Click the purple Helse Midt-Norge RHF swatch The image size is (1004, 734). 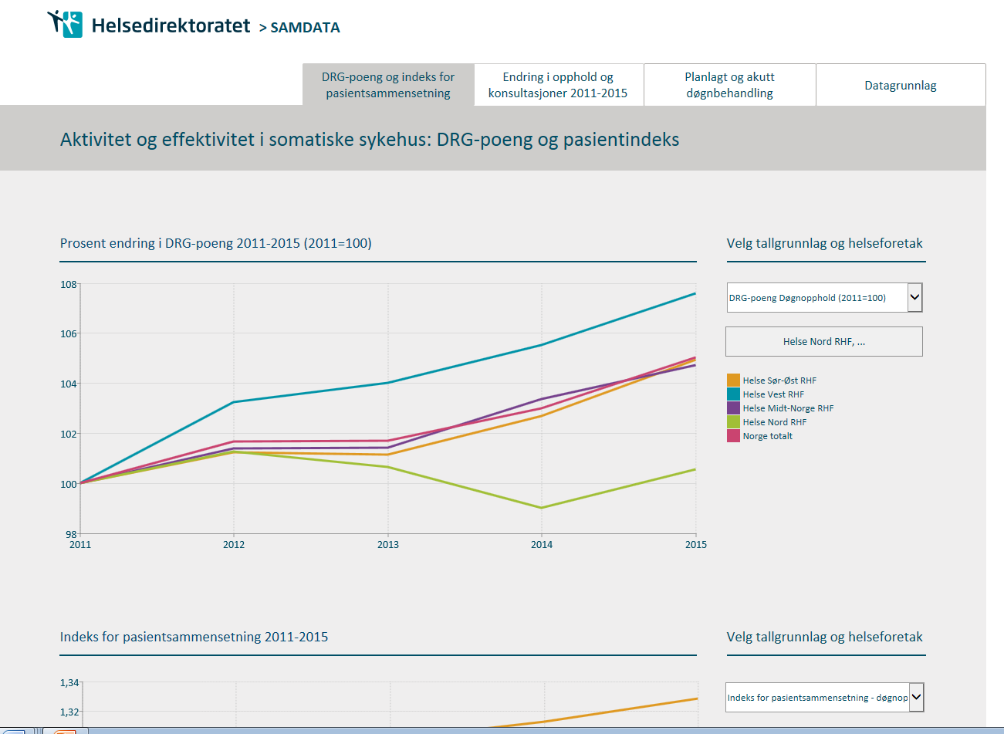pyautogui.click(x=733, y=408)
